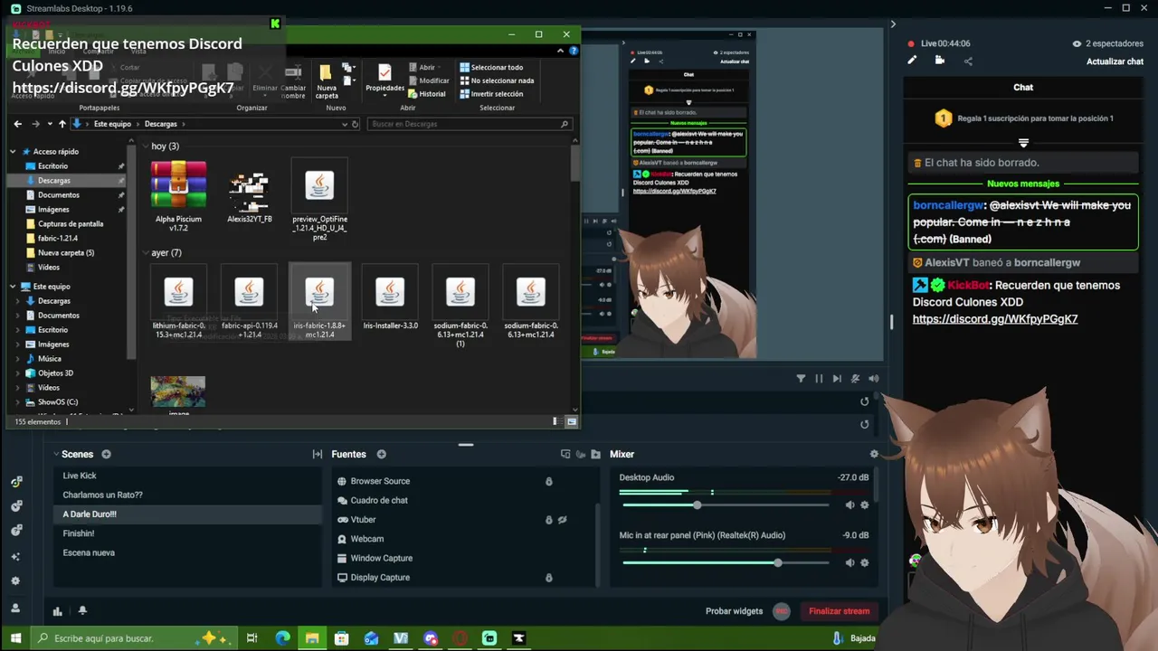Add a new scene with the Scenes plus icon
This screenshot has height=651, width=1158.
(106, 454)
